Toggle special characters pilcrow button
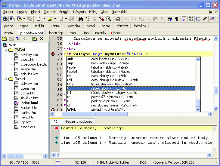Image resolution: width=220 pixels, height=166 pixels. [x=177, y=19]
